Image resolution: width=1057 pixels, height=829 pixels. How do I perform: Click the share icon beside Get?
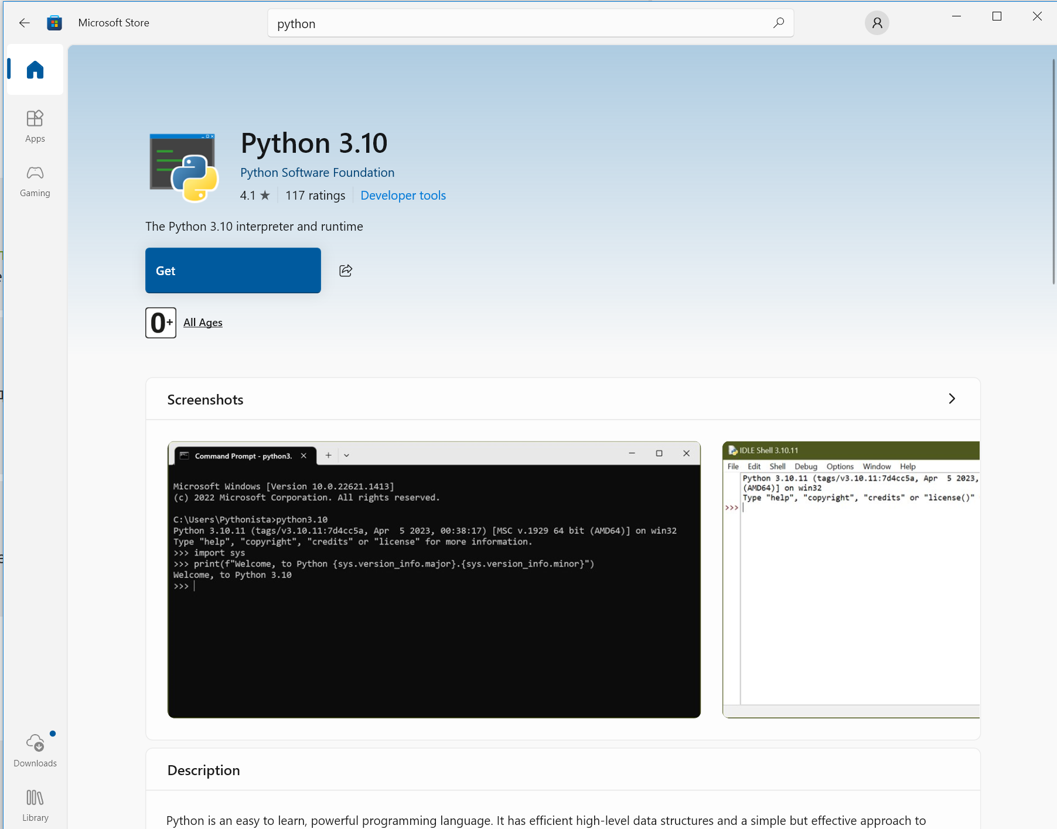pyautogui.click(x=346, y=270)
